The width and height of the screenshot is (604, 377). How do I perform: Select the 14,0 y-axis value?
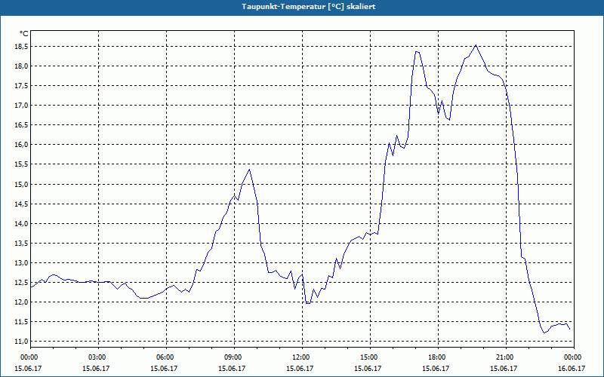[22, 223]
